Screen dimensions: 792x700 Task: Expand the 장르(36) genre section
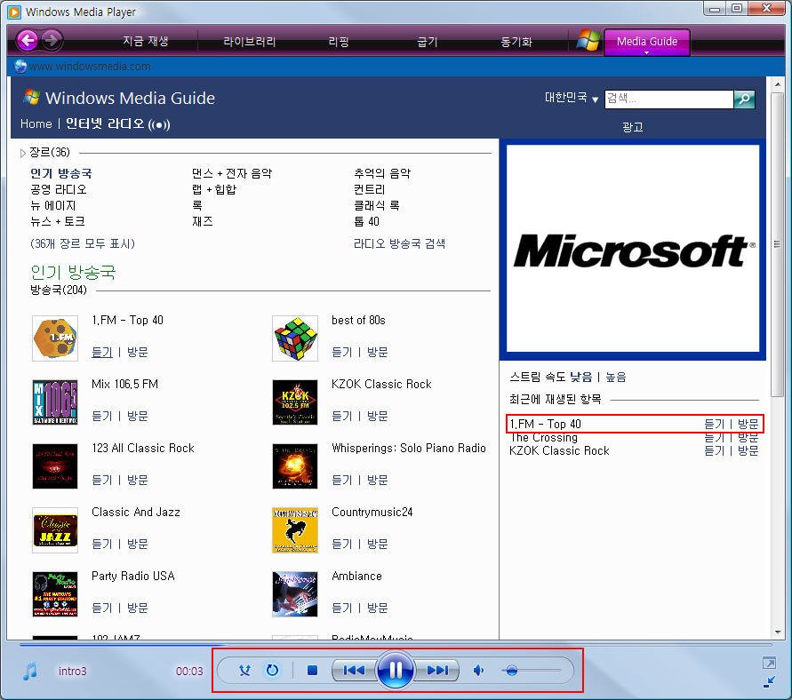click(x=24, y=153)
